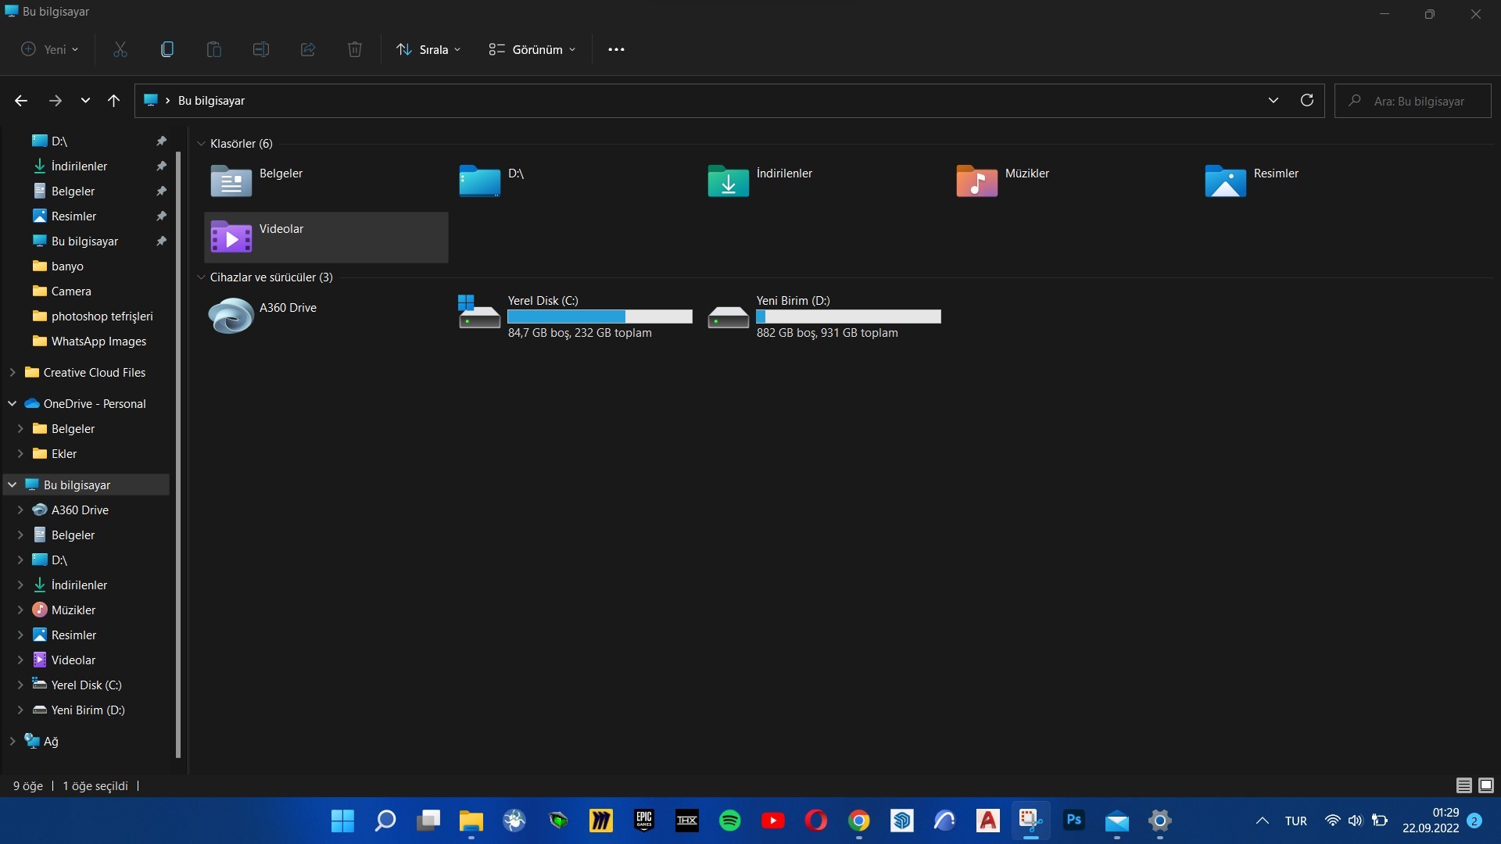
Task: Collapse the Cihazlar ve sürücüler group
Action: coord(201,277)
